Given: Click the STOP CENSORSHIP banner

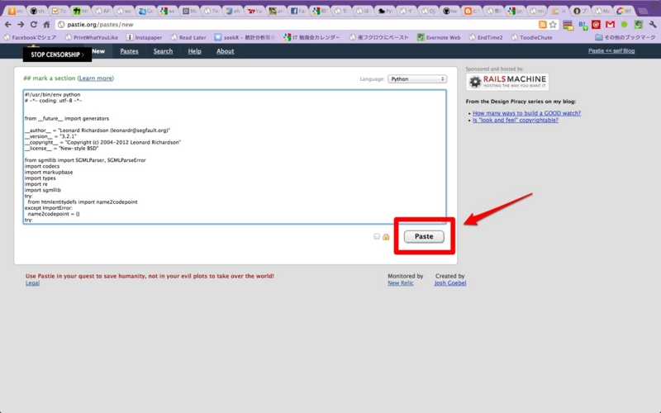Looking at the screenshot, I should (57, 55).
